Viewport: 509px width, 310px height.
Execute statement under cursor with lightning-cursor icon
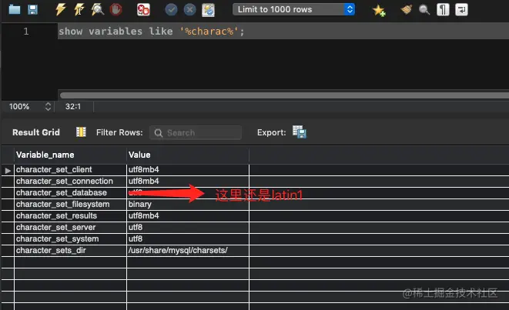(x=79, y=9)
